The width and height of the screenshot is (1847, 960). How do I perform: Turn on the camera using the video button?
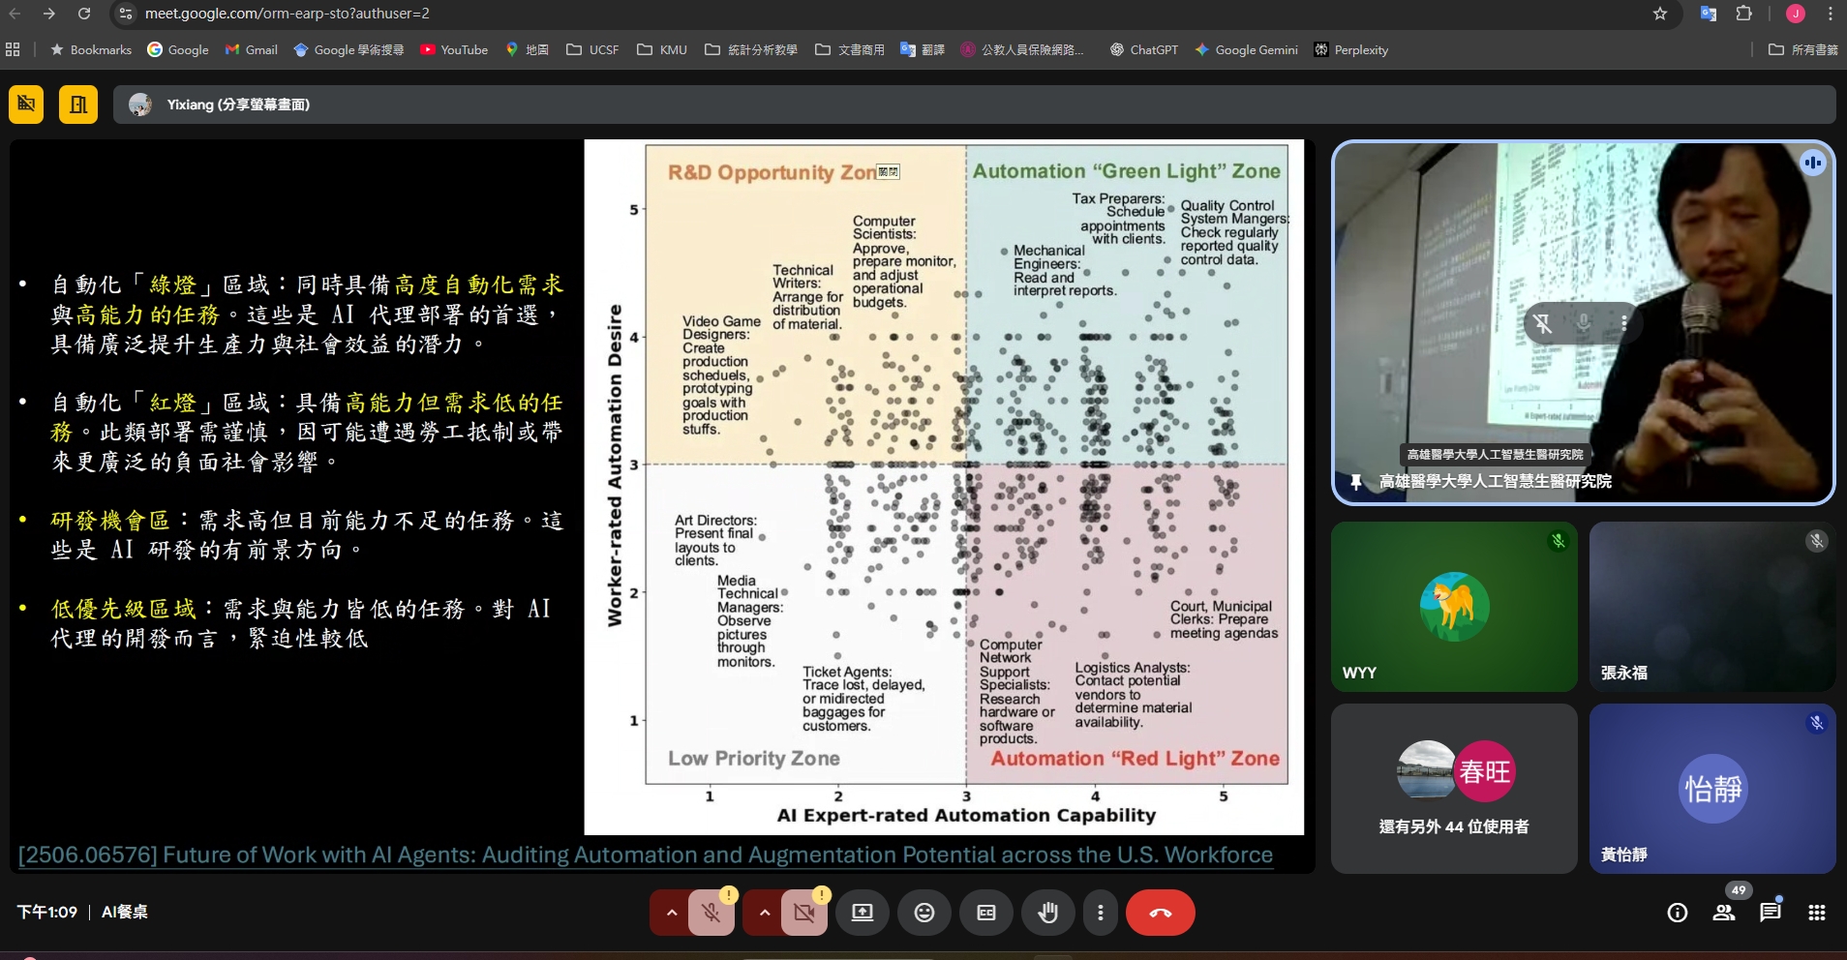[x=803, y=913]
